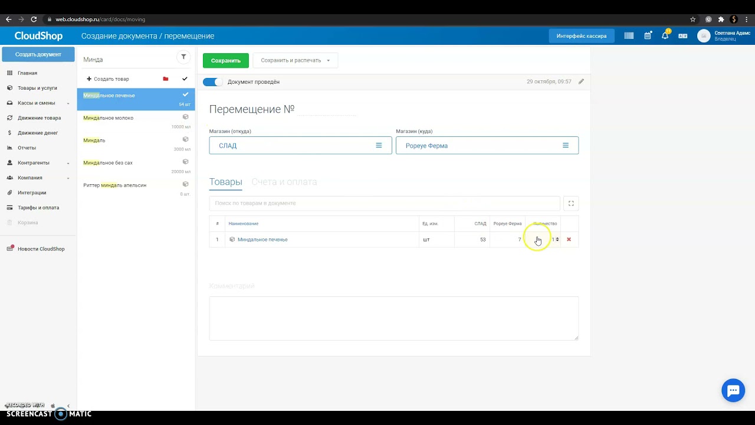Click the Отчеты chart icon in the sidebar
The image size is (755, 425).
point(9,148)
